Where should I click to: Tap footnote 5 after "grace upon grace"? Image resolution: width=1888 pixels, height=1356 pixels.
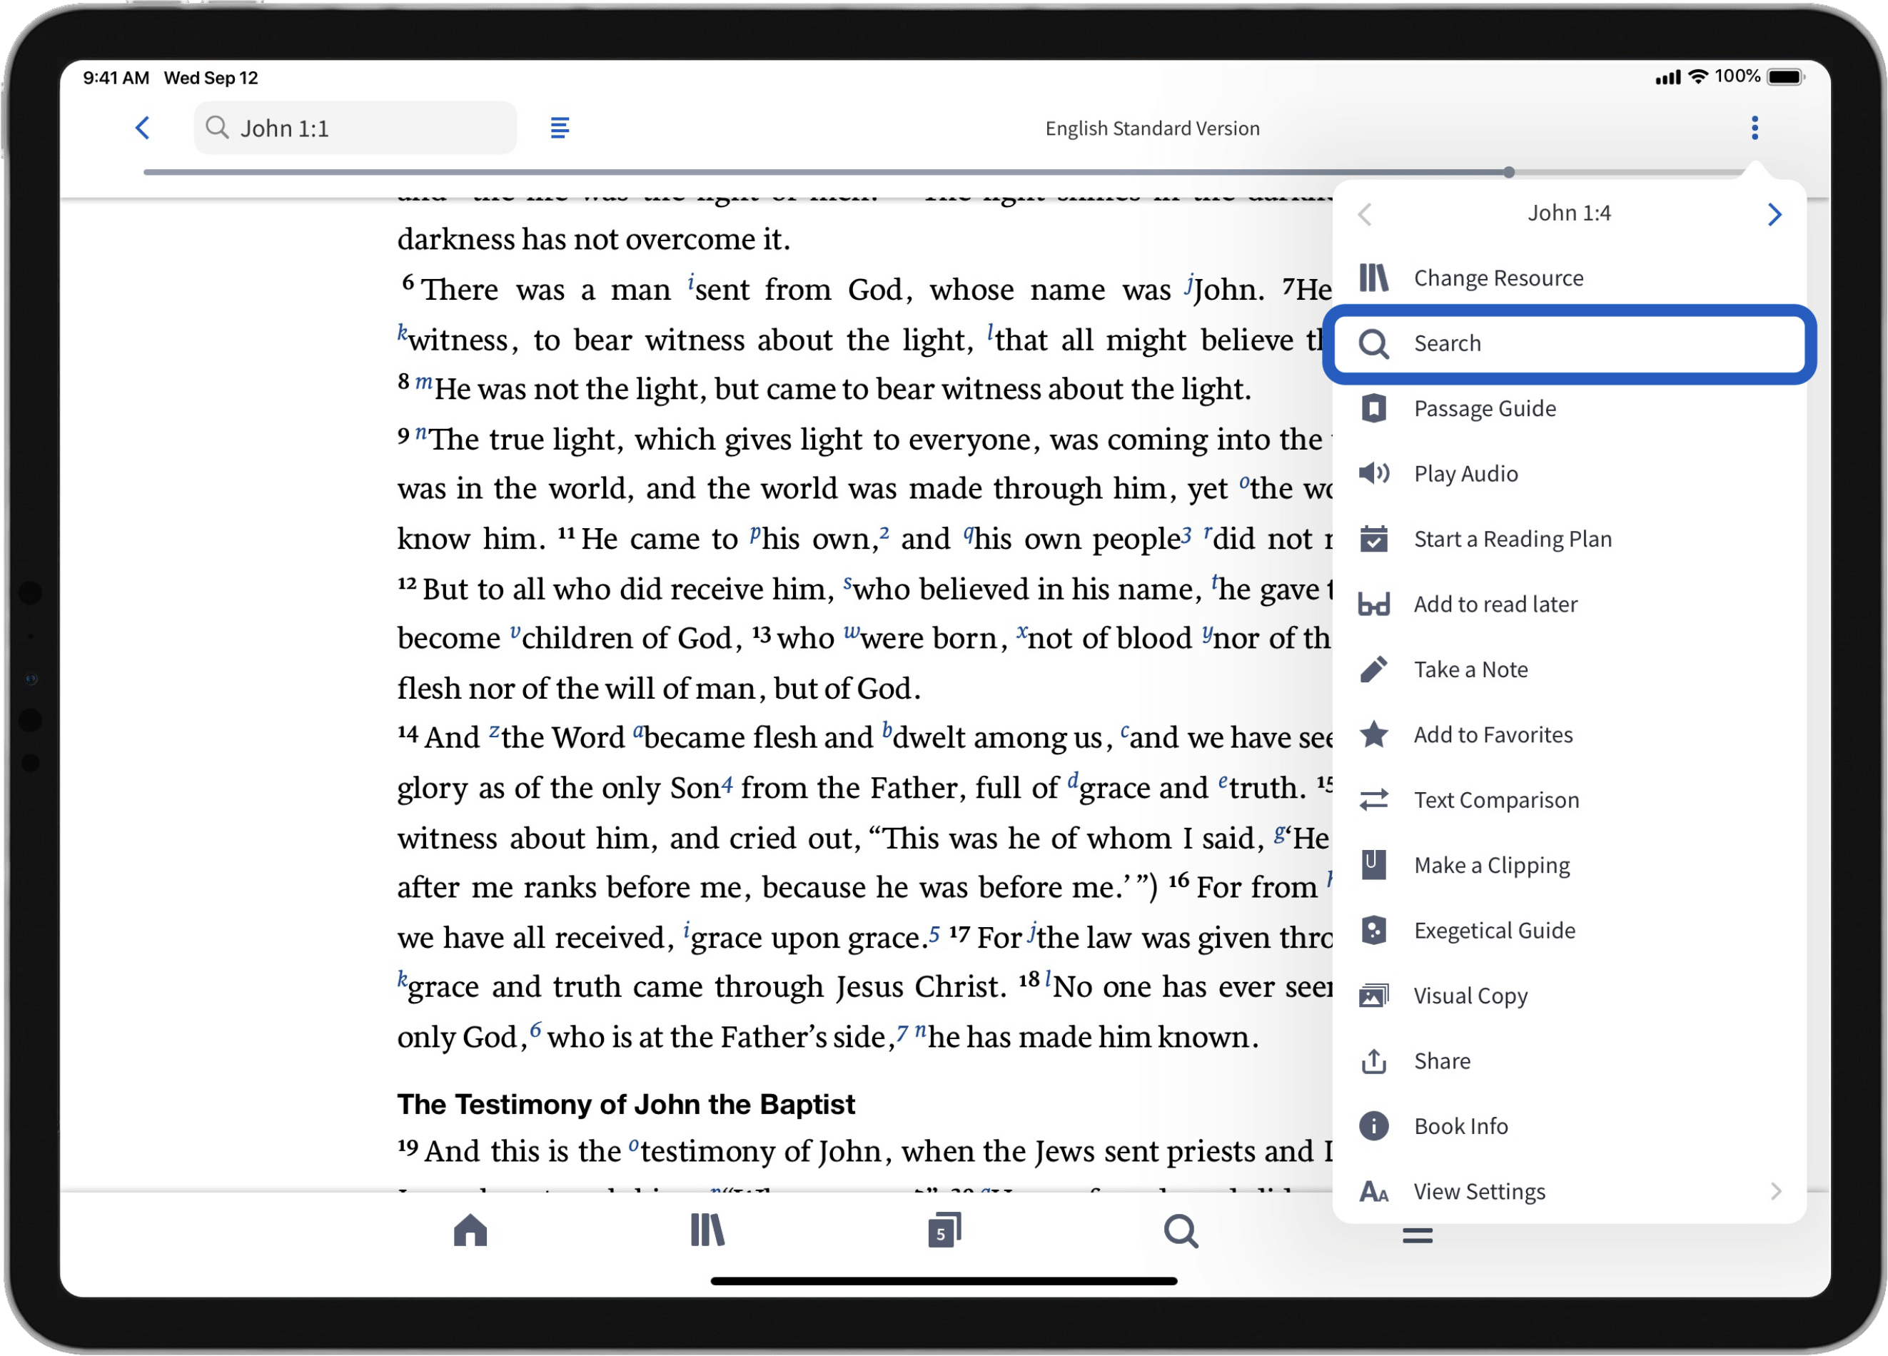coord(934,934)
